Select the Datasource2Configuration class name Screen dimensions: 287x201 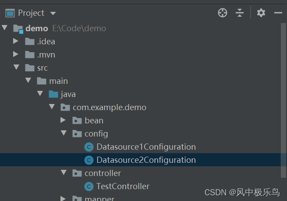pos(146,160)
